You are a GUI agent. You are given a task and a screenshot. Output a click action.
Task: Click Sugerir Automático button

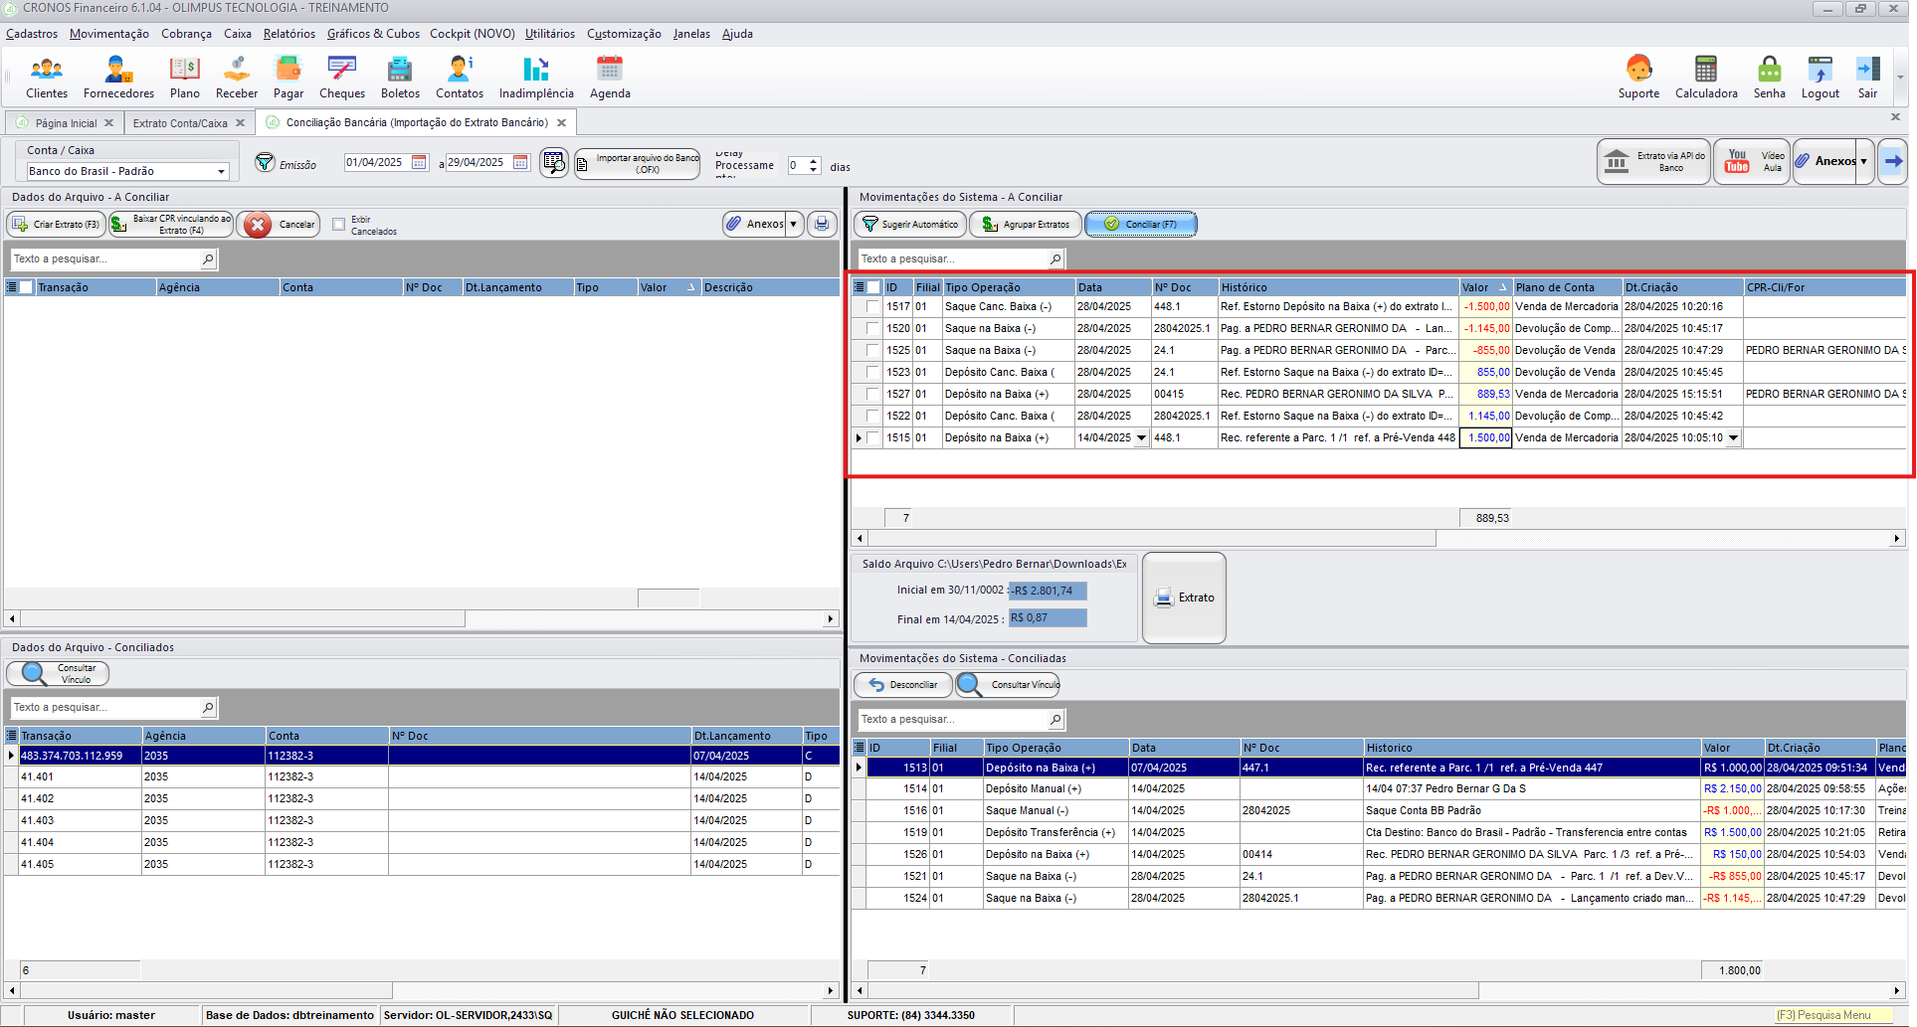point(910,224)
